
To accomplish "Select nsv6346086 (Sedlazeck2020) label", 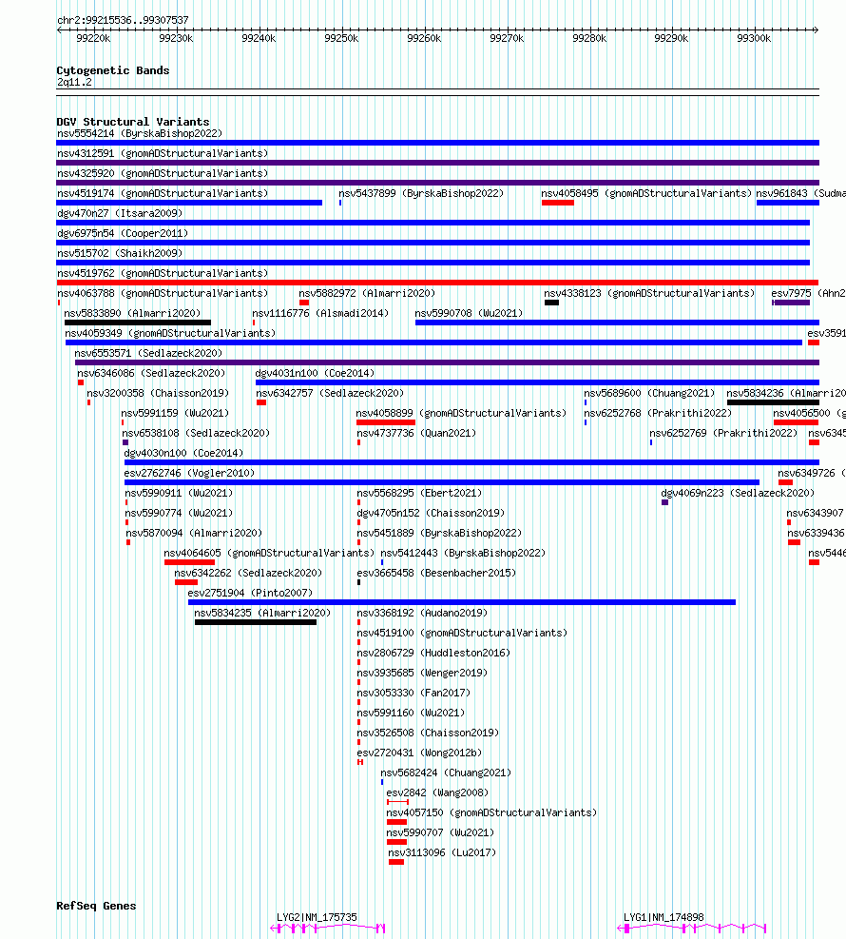I will (x=151, y=373).
